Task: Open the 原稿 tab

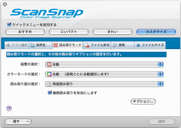Action: (x=122, y=45)
